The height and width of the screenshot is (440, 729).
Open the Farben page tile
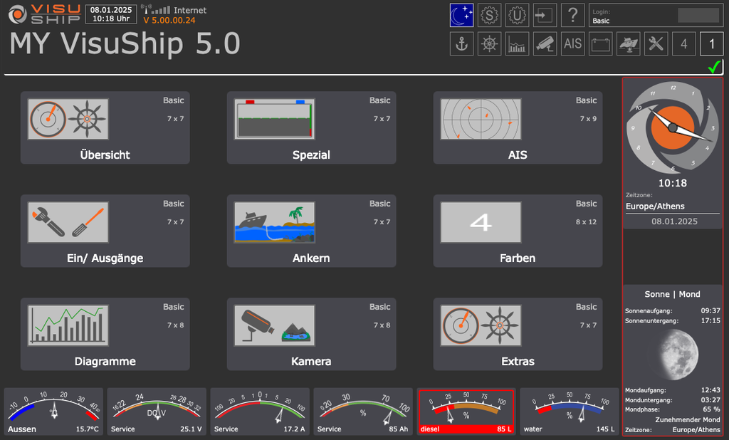coord(518,231)
